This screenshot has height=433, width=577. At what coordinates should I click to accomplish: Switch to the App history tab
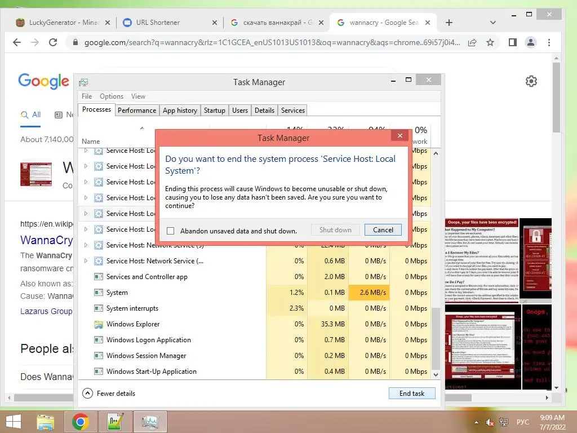[180, 111]
